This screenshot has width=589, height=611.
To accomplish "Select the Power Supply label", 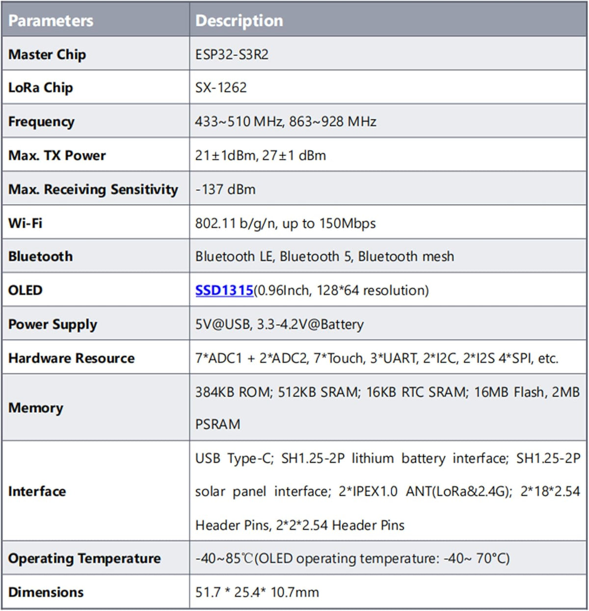I will [x=53, y=325].
